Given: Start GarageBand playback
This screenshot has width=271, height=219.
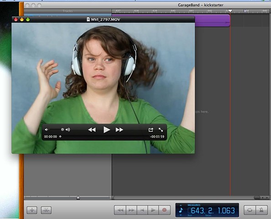Looking at the screenshot, I should click(153, 210).
